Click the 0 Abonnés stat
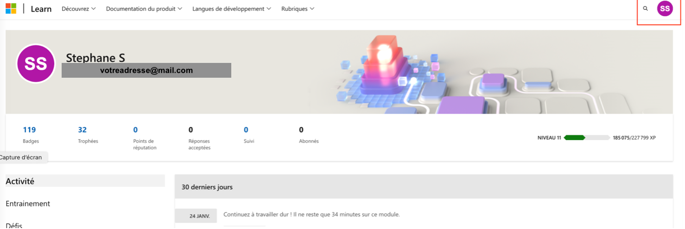685x229 pixels. click(301, 130)
